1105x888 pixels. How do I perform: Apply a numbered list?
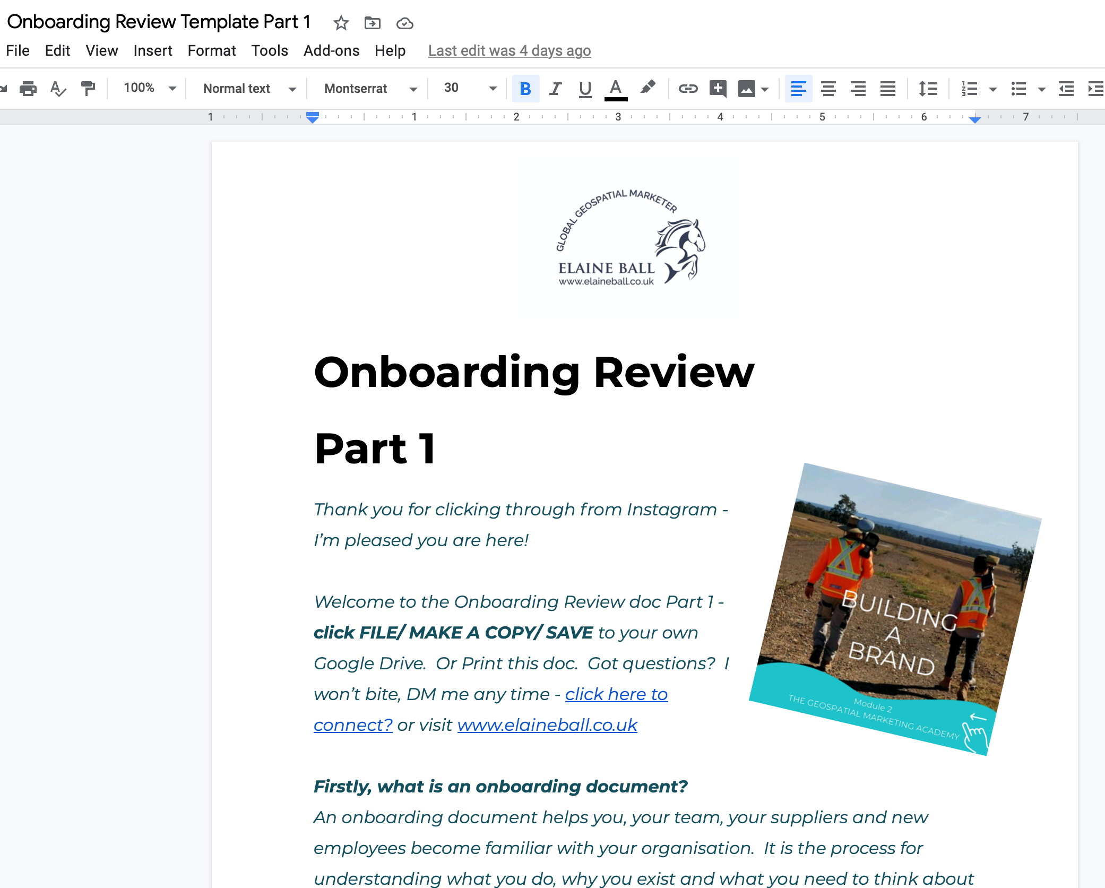click(969, 89)
